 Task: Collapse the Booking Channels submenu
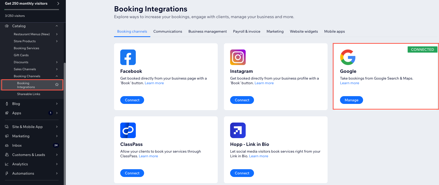coord(57,76)
